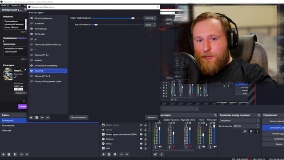Decrease threshold dB value with spinner down
The height and width of the screenshot is (160, 284).
[155, 19]
